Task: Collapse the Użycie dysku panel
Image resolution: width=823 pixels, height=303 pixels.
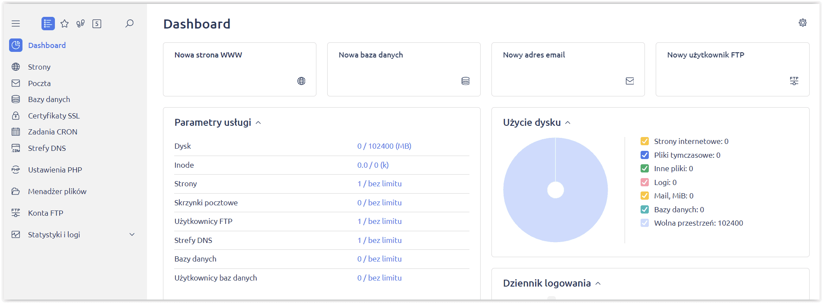Action: click(568, 123)
